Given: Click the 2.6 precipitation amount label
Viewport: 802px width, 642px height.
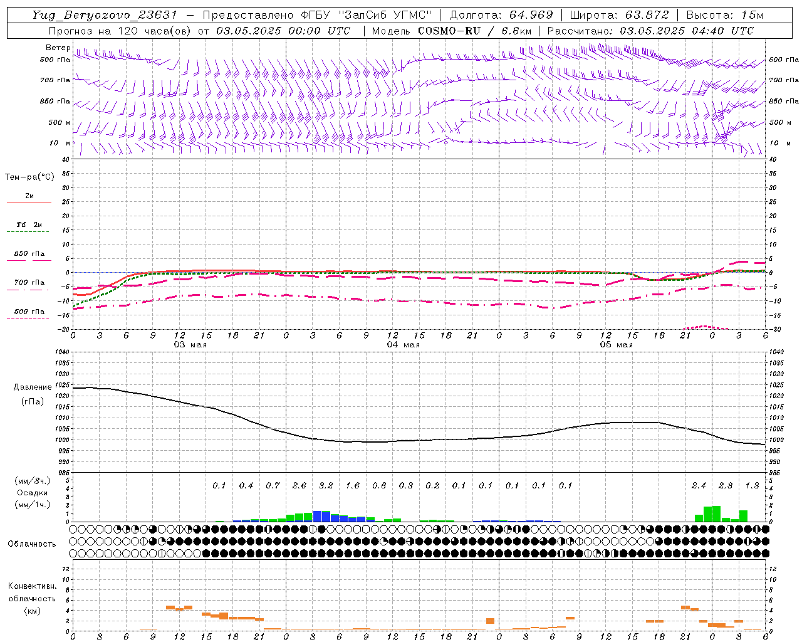Looking at the screenshot, I should pos(299,485).
